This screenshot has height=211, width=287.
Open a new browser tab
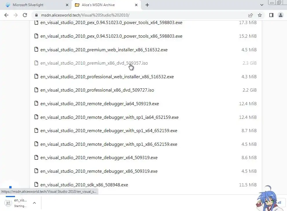coord(147,5)
